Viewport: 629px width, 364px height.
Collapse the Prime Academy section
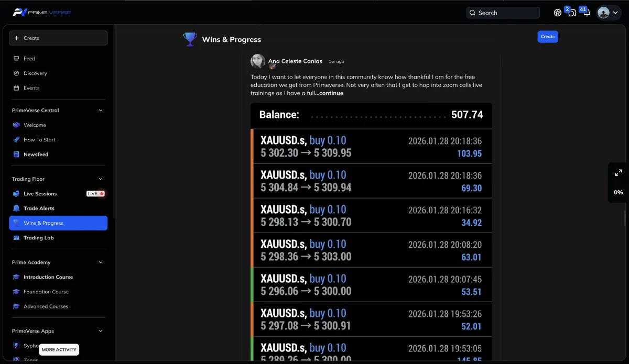[x=101, y=262]
